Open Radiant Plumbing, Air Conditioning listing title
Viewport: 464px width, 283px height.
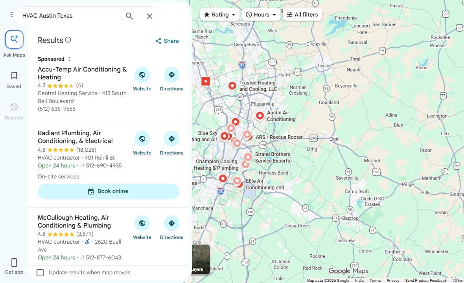[x=75, y=137]
